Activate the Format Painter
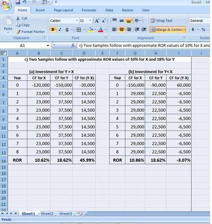The height and width of the screenshot is (224, 212). [x=30, y=32]
